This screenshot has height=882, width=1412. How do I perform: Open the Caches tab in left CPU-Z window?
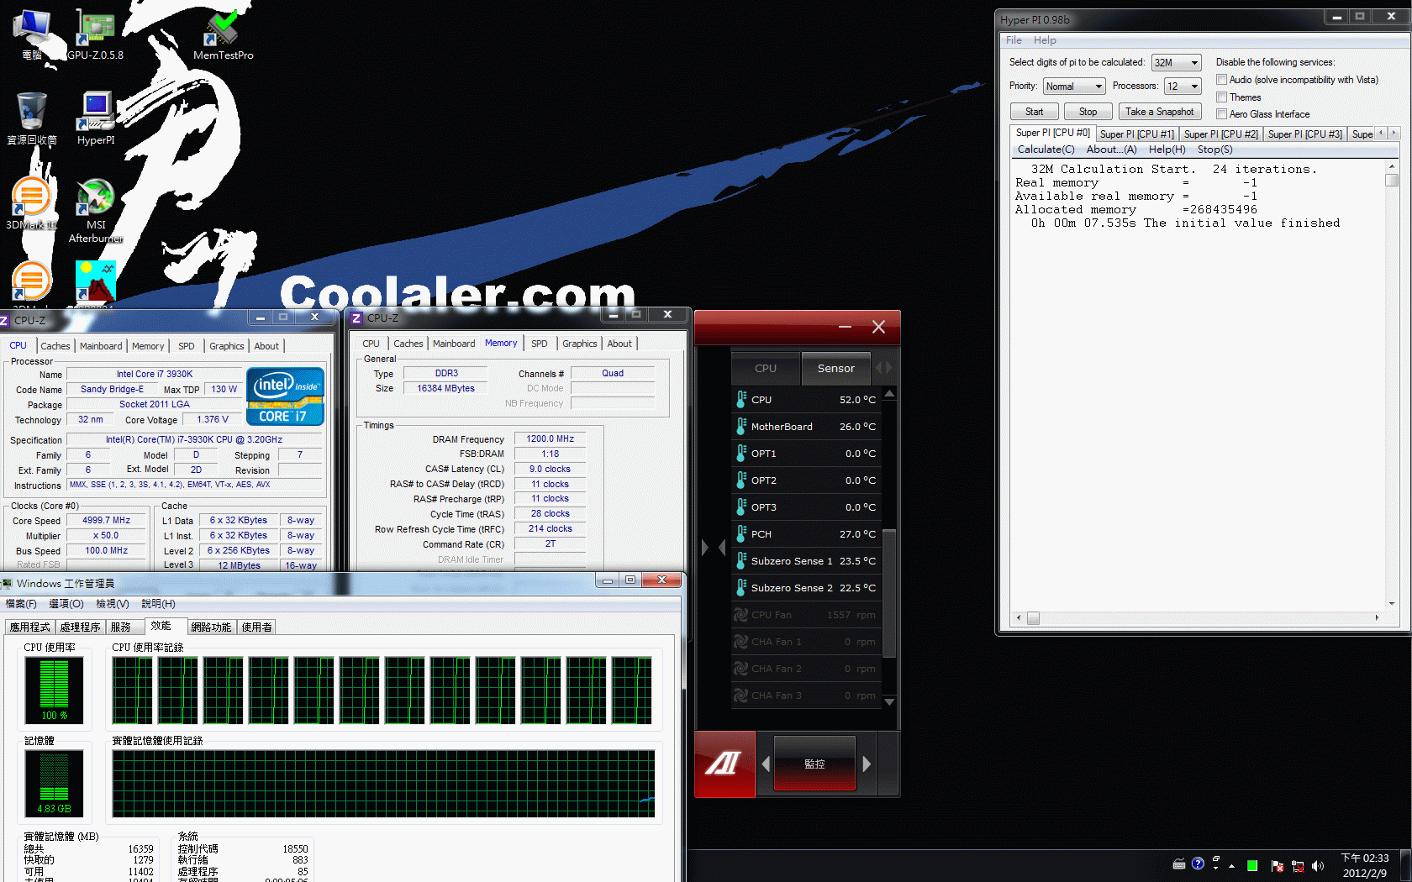(x=55, y=346)
